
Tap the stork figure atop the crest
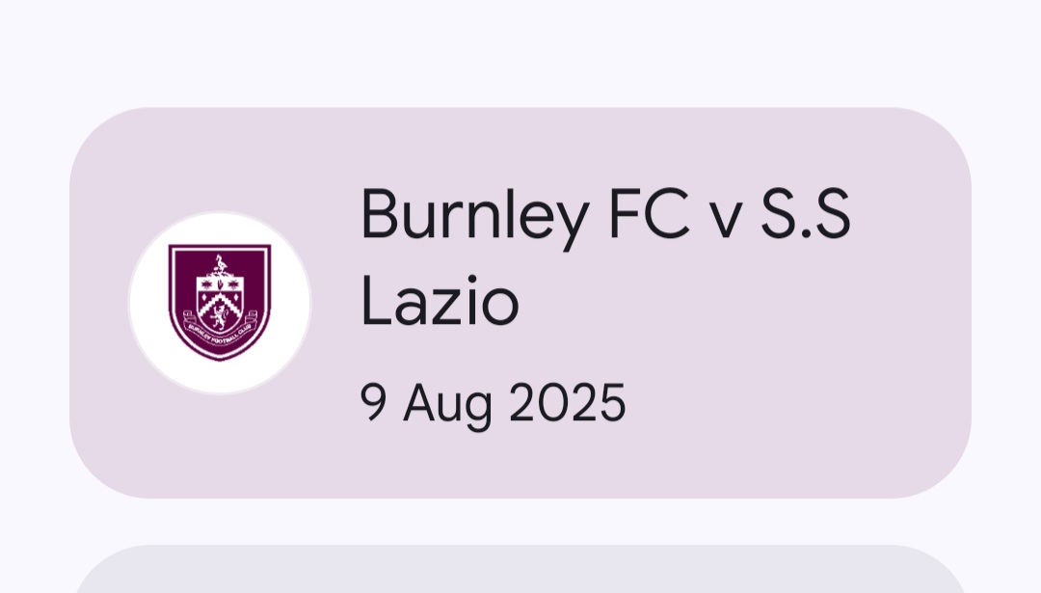[222, 265]
